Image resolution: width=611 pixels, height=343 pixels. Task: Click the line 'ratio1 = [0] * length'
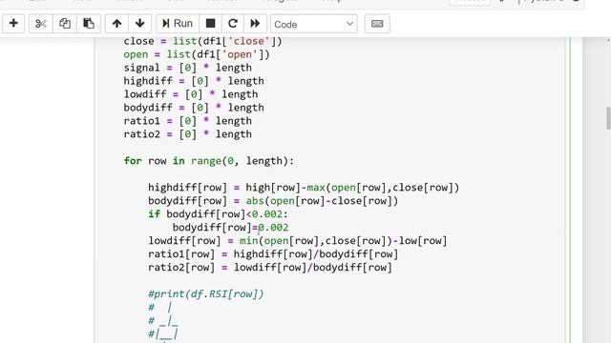pyautogui.click(x=187, y=121)
